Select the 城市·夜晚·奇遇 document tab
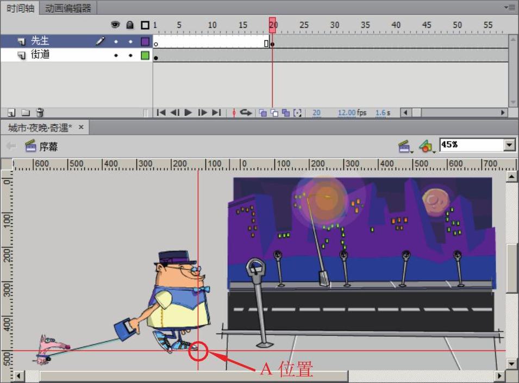Viewport: 519px width, 383px height. pos(40,128)
